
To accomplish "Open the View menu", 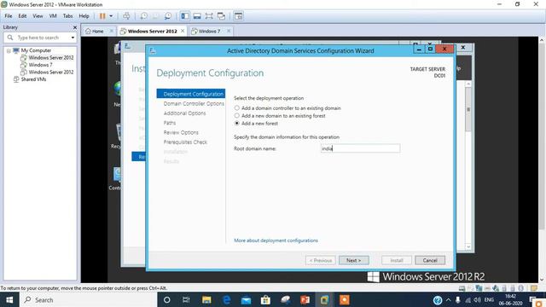I will click(38, 16).
